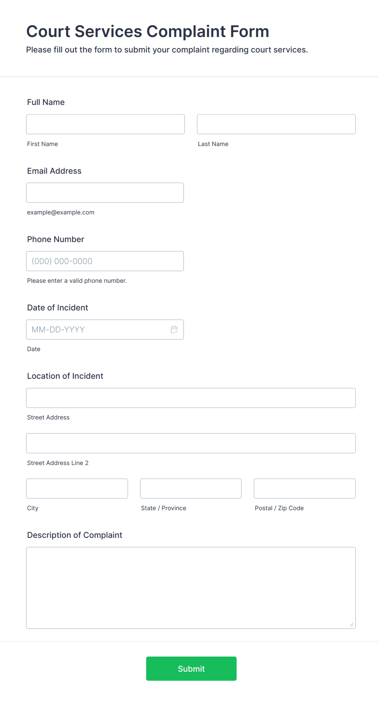378x701 pixels.
Task: Click the Postal / Zip Code input
Action: 305,489
